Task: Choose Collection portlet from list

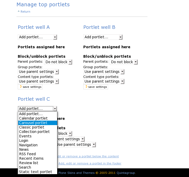Action: (x=34, y=132)
